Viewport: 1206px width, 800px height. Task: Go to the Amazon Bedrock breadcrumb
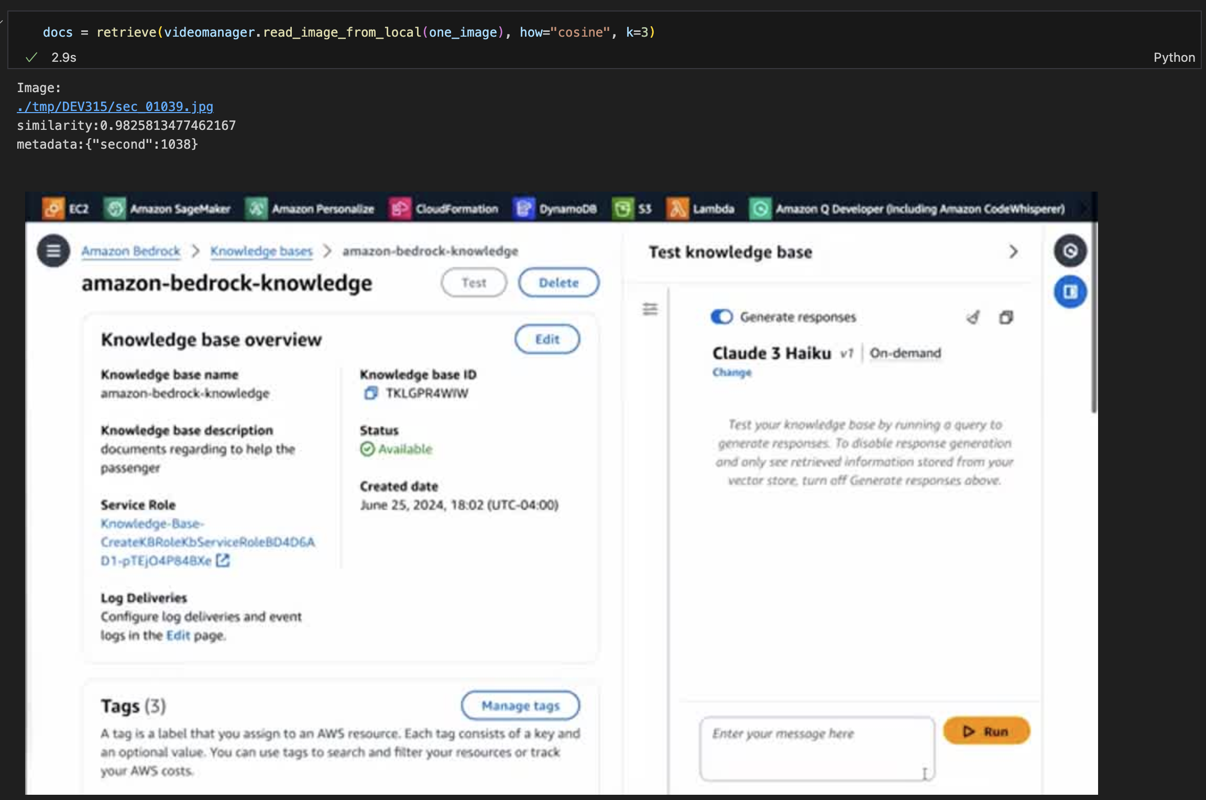point(131,251)
